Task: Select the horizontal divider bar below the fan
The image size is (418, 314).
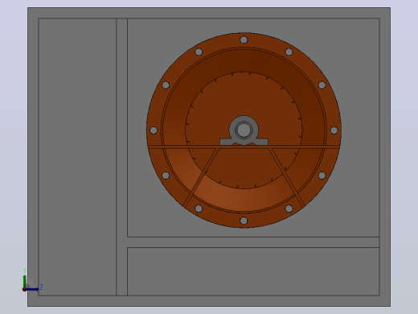Action: pos(253,242)
